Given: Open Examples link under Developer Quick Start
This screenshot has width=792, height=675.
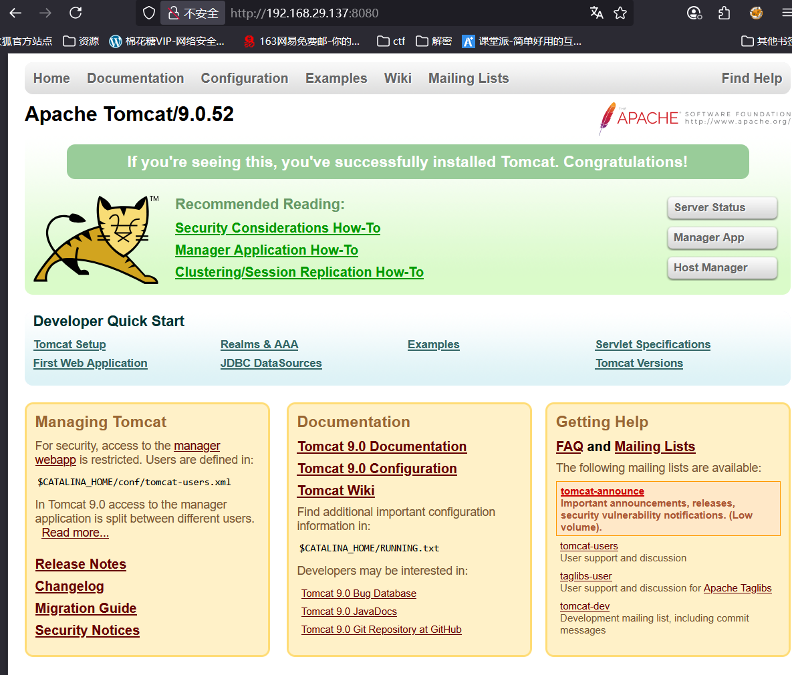Looking at the screenshot, I should coord(433,345).
